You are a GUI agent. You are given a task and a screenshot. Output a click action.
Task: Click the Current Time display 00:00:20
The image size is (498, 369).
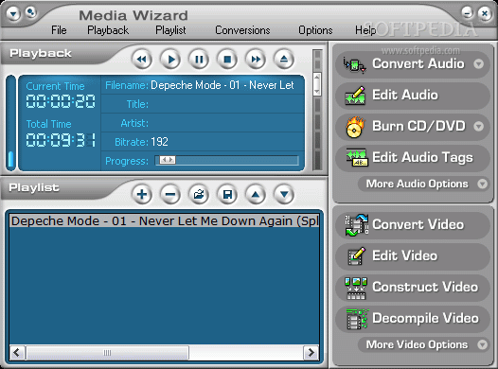coord(61,101)
